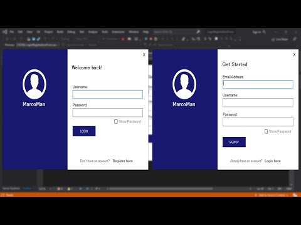
Task: Click the Username field on login form
Action: click(x=108, y=94)
